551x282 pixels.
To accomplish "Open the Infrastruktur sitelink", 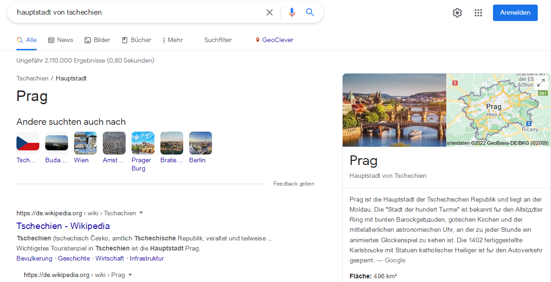I will [x=147, y=258].
